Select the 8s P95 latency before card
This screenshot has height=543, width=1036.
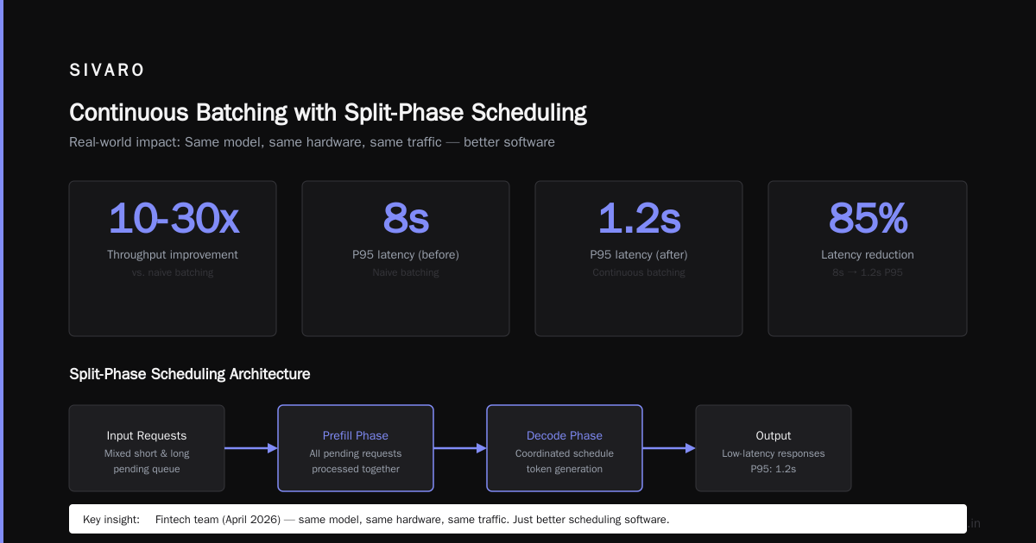point(406,259)
